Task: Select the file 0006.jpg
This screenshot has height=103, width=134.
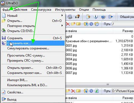Action: (71, 68)
